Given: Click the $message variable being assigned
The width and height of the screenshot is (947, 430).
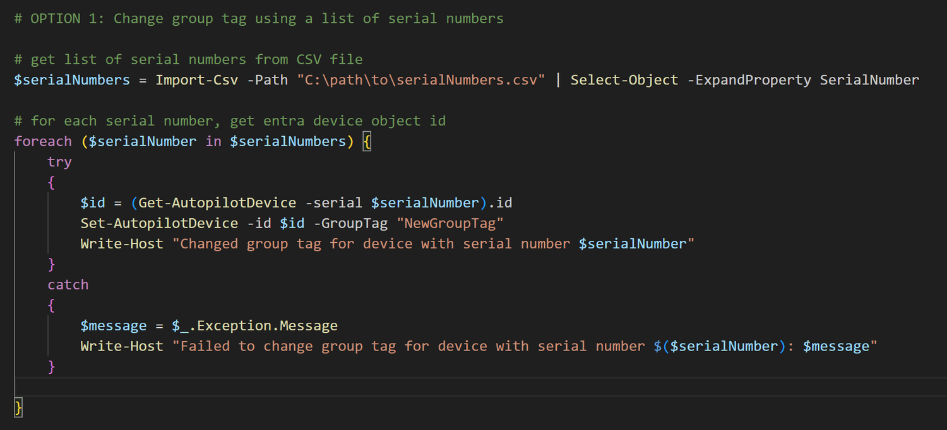Looking at the screenshot, I should (x=114, y=325).
